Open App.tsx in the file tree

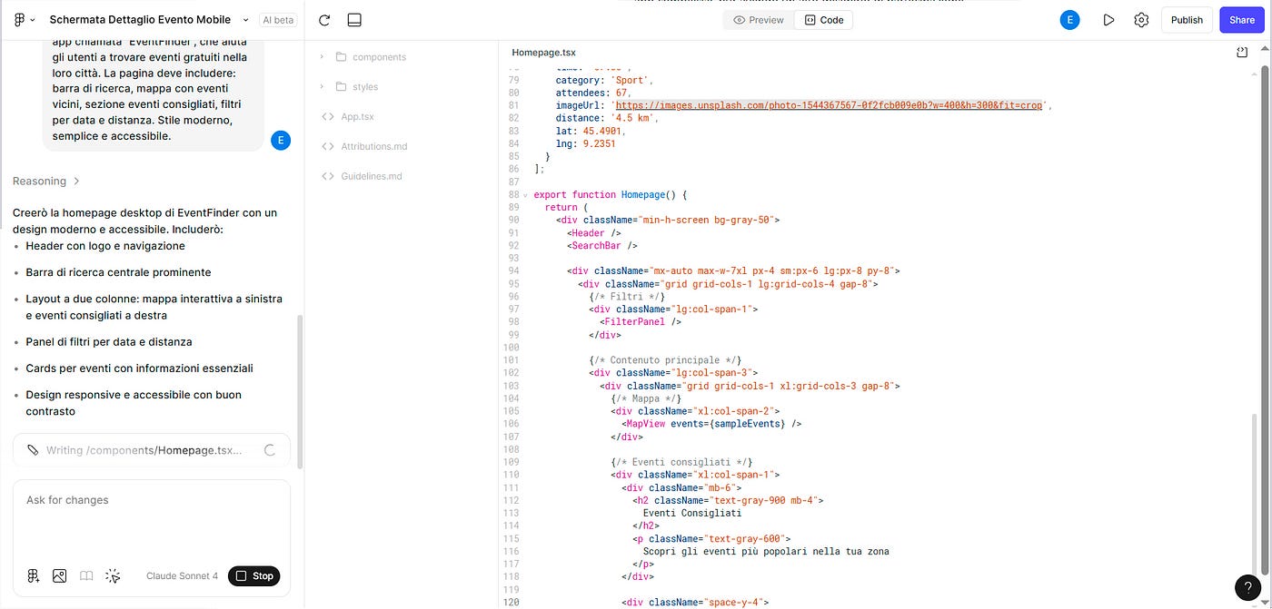(357, 116)
